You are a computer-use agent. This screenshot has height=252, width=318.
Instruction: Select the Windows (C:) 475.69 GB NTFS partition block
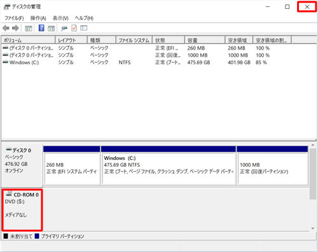coord(169,165)
